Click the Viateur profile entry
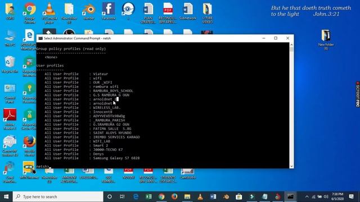This screenshot has width=360, height=202. pyautogui.click(x=101, y=74)
